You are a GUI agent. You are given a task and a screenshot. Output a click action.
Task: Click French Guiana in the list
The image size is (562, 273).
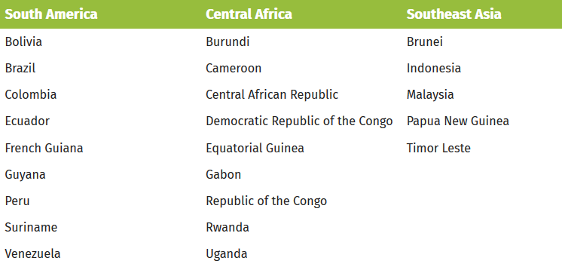(x=44, y=148)
